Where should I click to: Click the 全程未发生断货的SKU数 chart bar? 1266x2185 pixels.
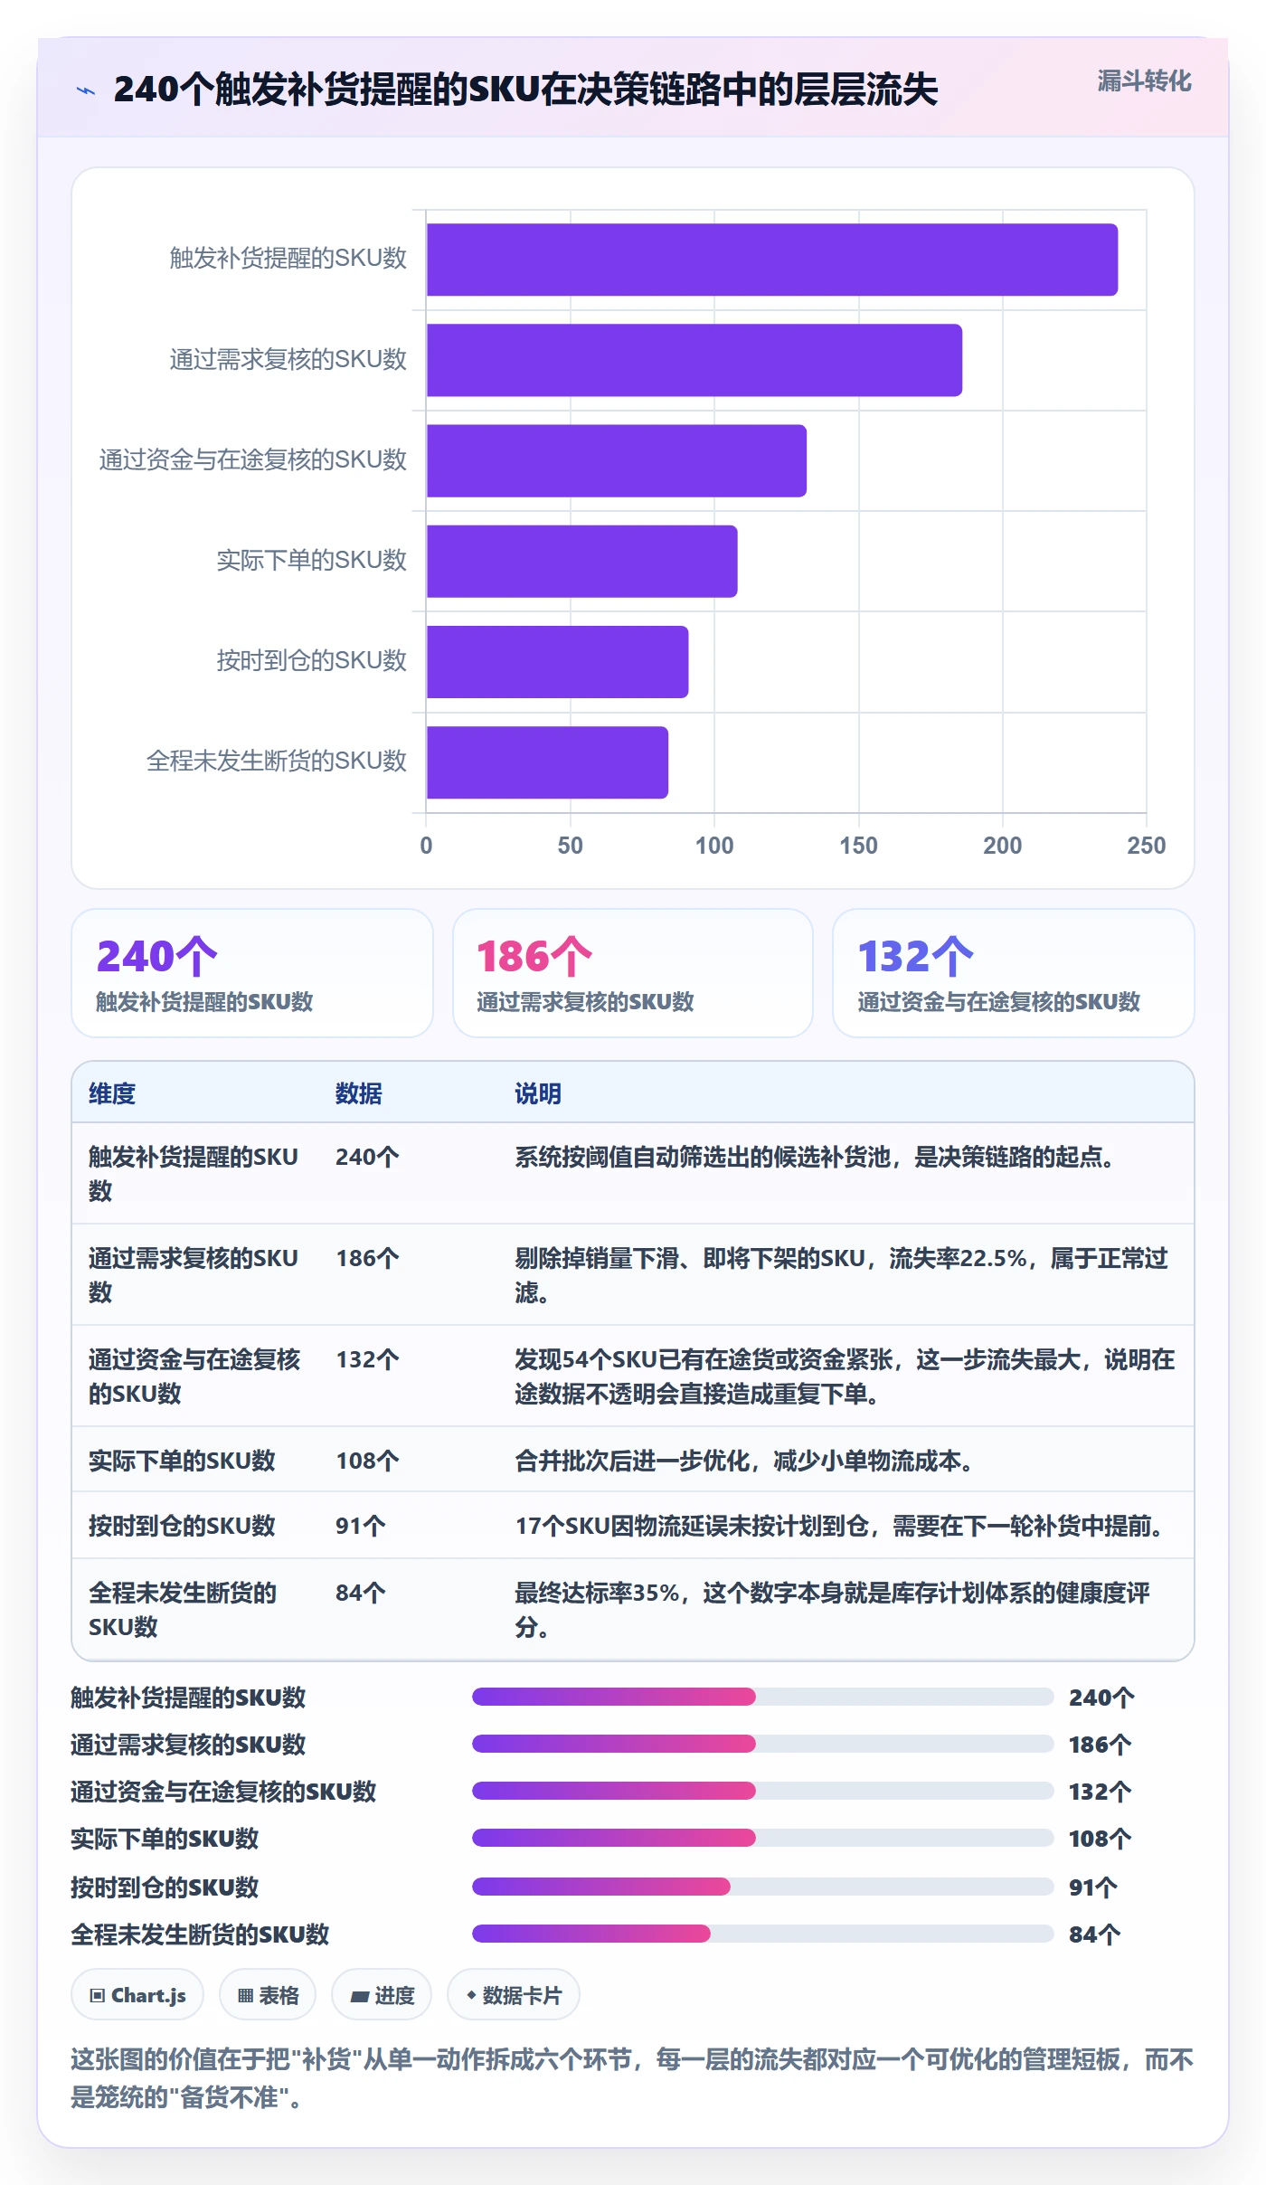pos(548,761)
